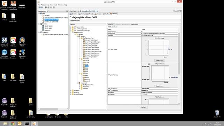
Task: Collapse the Processes folder under BECASS
Action: pyautogui.click(x=79, y=59)
